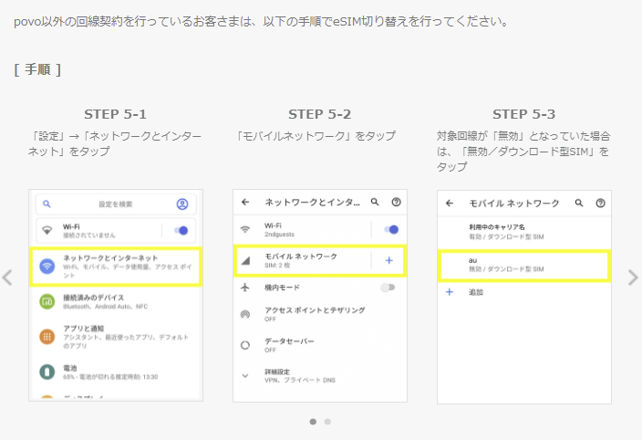
Task: Open account avatar icon in settings search
Action: (x=182, y=204)
